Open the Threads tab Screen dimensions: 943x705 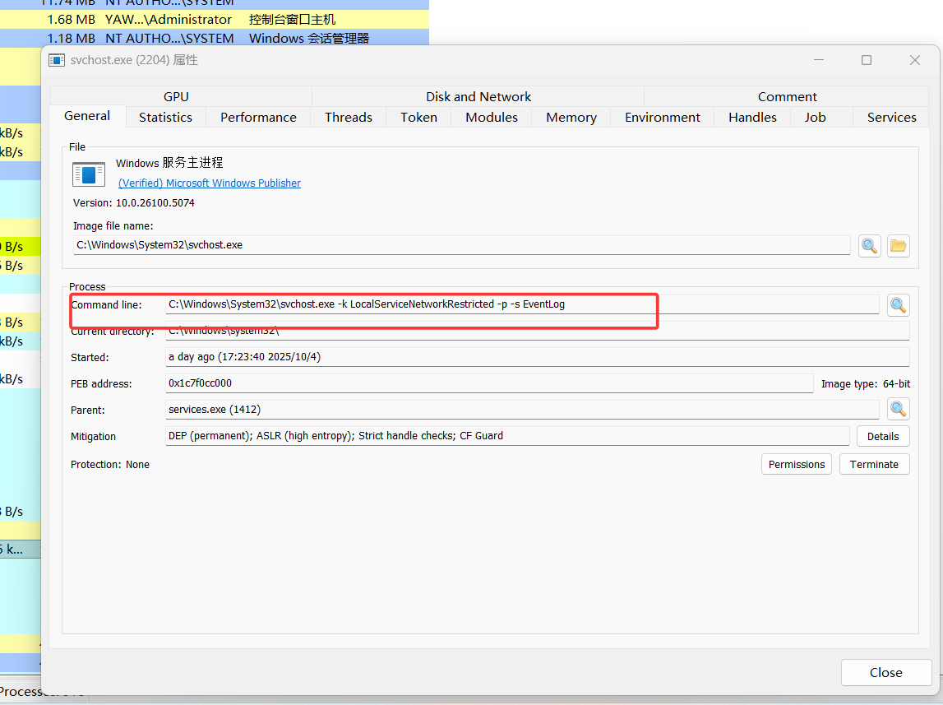(x=349, y=118)
